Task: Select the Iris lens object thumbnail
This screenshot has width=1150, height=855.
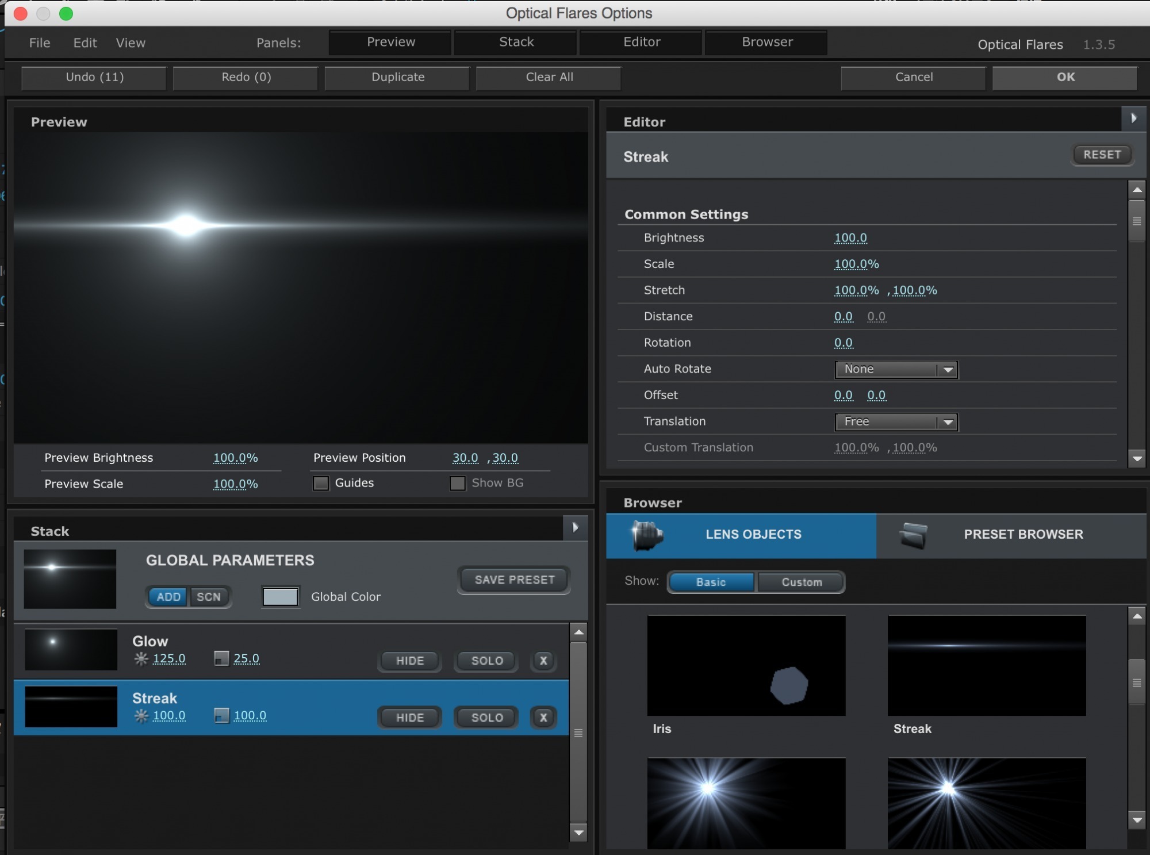Action: point(746,665)
